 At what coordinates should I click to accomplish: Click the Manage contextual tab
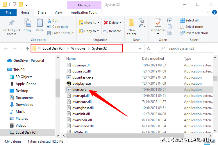tap(84, 5)
